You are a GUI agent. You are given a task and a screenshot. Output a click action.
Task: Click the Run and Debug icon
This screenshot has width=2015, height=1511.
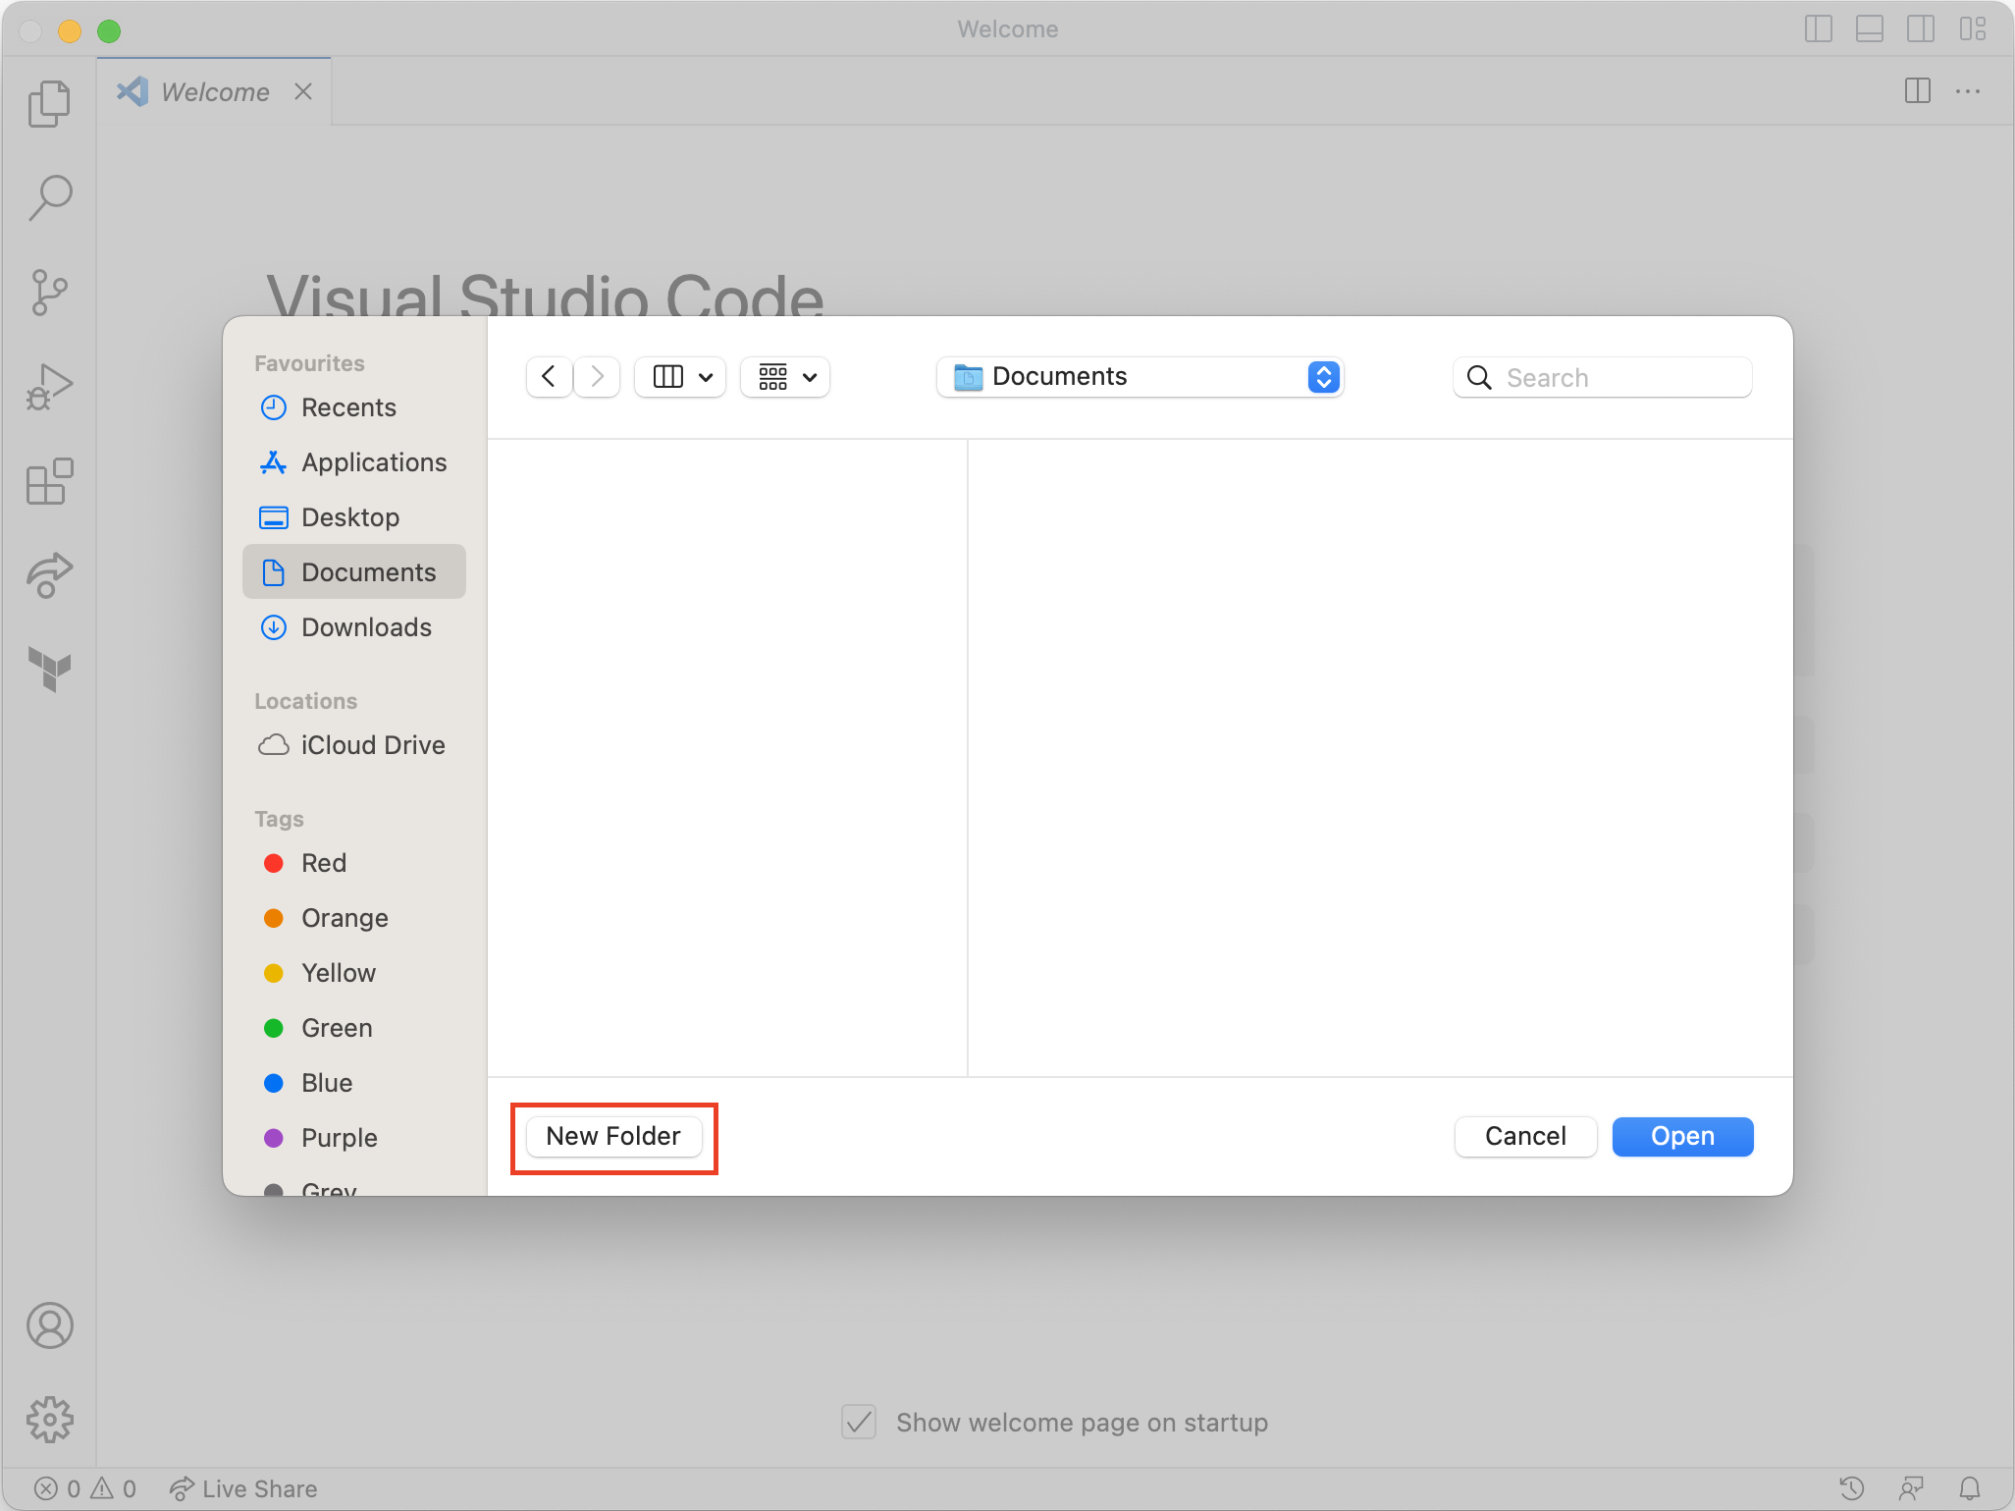click(x=47, y=386)
